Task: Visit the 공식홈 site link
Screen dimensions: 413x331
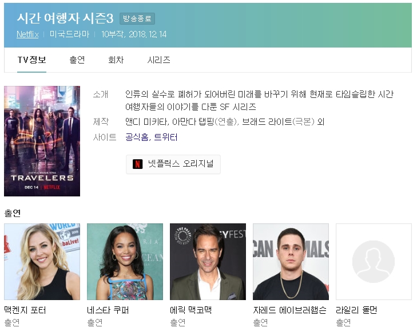Action: pyautogui.click(x=137, y=137)
